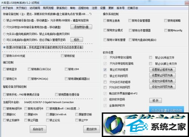Click 修改 button next to 修改软件密码
Viewport: 189px width, 137px height.
coord(155,101)
